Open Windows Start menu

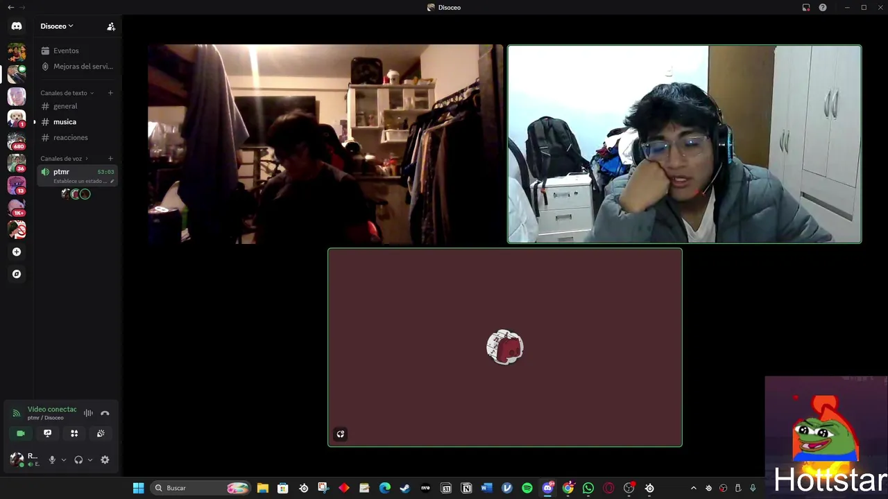(138, 488)
